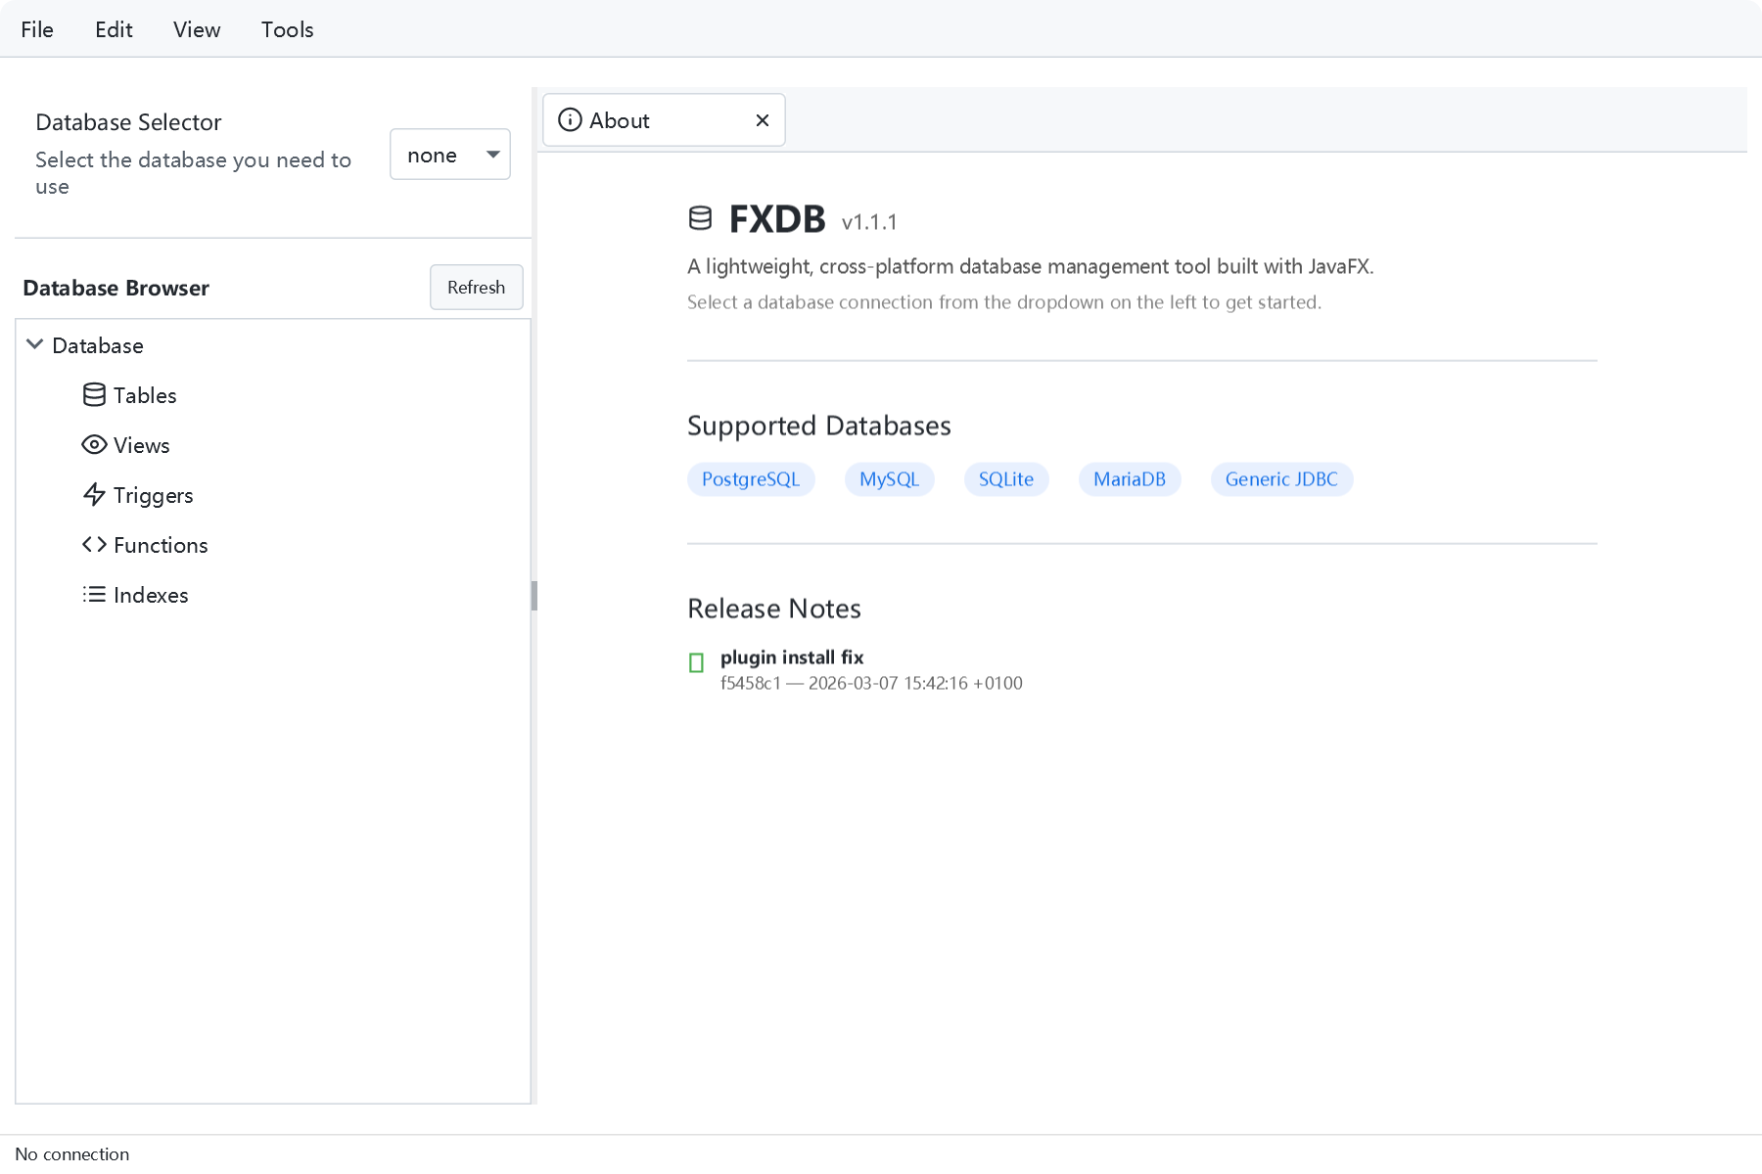
Task: Click the Generic JDBC badge
Action: (1281, 479)
